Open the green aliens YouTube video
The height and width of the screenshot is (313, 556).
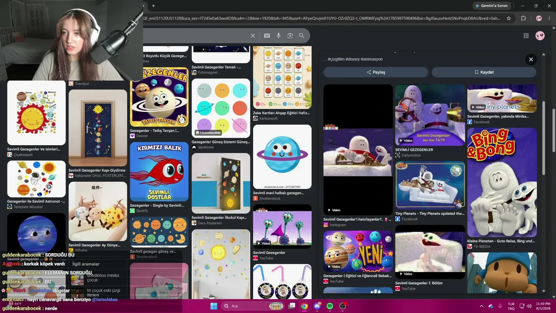tap(282, 226)
